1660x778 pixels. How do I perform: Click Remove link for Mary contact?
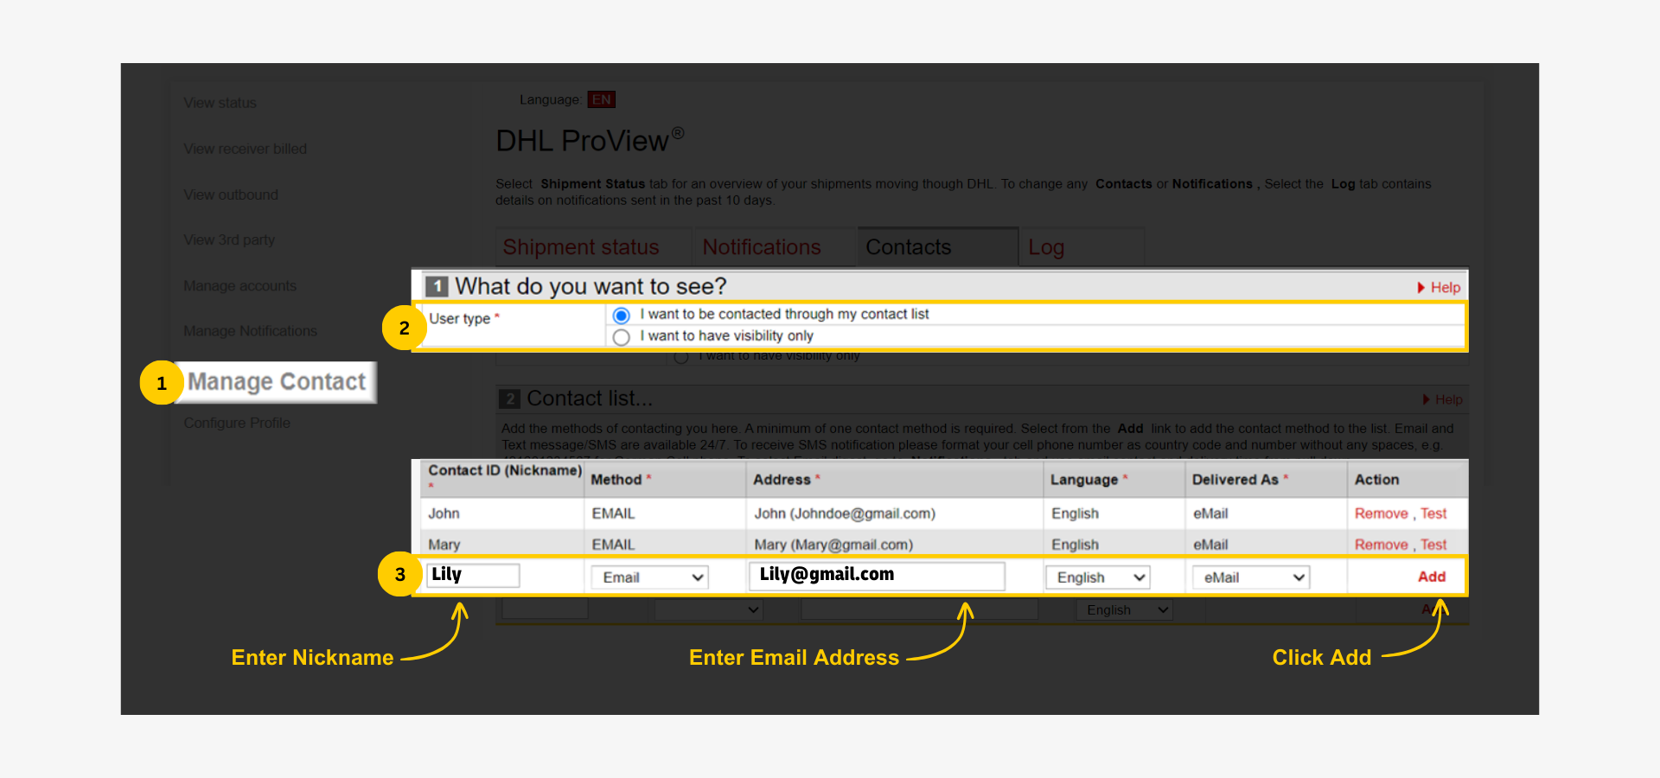coord(1381,545)
